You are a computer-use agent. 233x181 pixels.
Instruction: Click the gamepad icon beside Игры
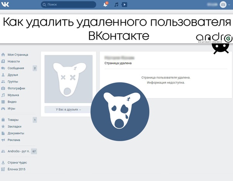(x=3, y=109)
